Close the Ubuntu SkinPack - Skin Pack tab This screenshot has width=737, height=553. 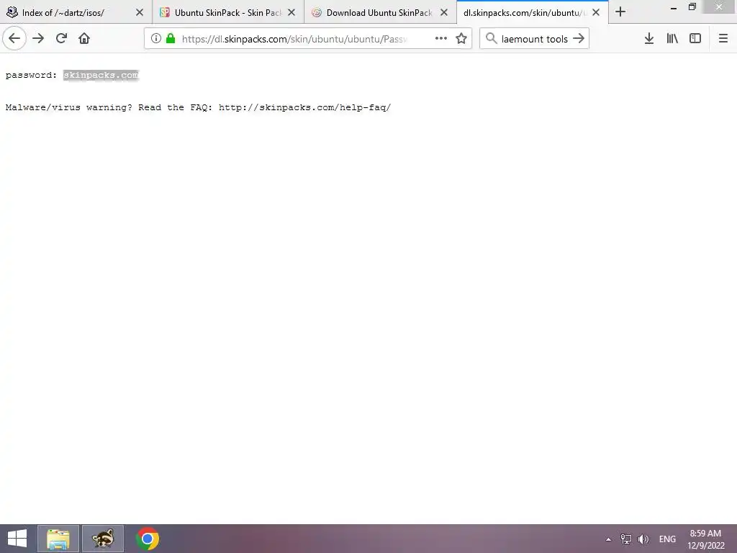[x=291, y=13]
